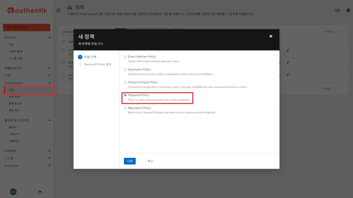The width and height of the screenshot is (353, 198).
Task: Cancel the dialog via 취소 link
Action: [x=150, y=161]
